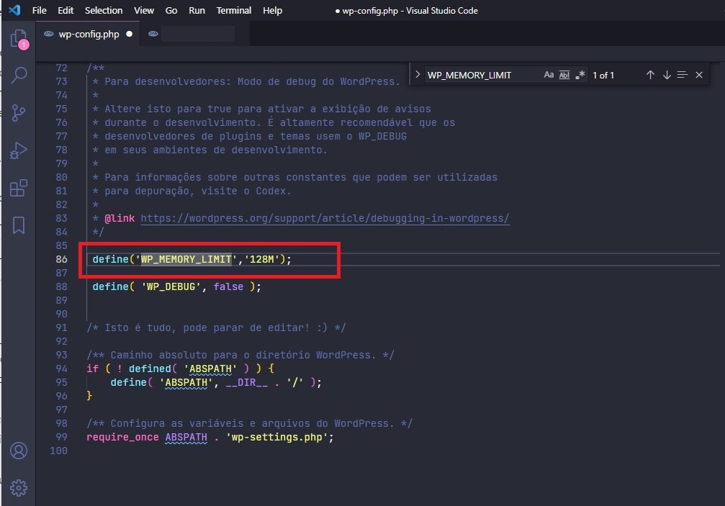Toggle find in selection
This screenshot has height=506, width=725.
682,75
